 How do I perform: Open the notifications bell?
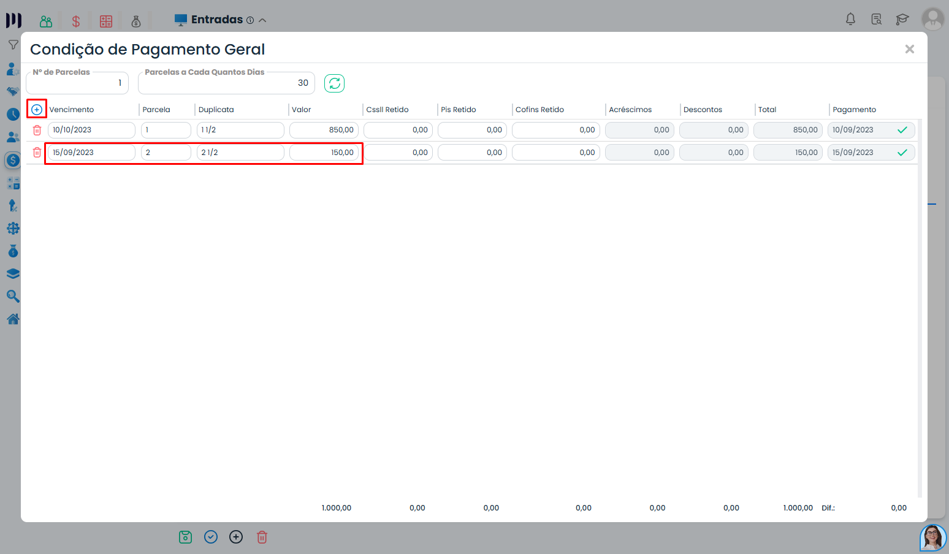click(x=850, y=20)
